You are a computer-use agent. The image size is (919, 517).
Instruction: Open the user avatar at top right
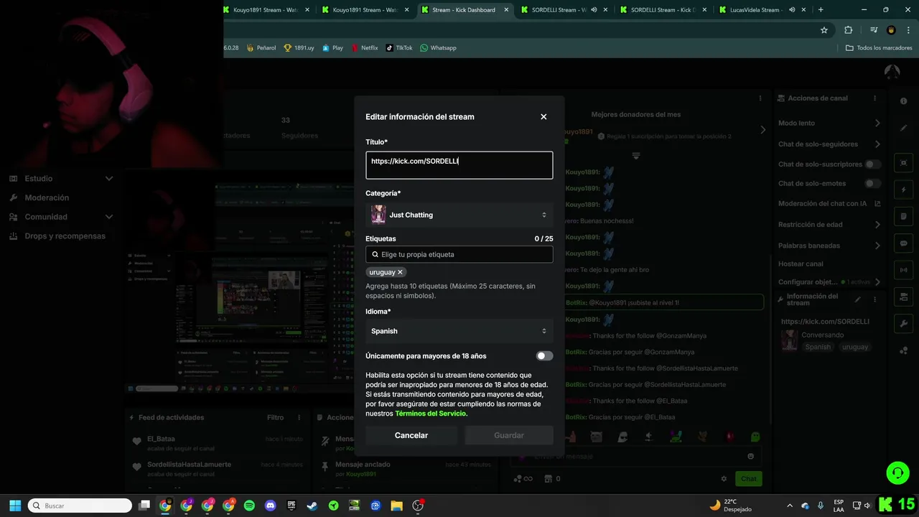(x=892, y=72)
